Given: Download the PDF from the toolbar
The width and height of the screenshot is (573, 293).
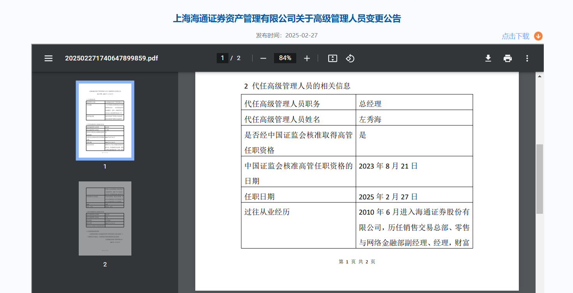Looking at the screenshot, I should click(488, 58).
